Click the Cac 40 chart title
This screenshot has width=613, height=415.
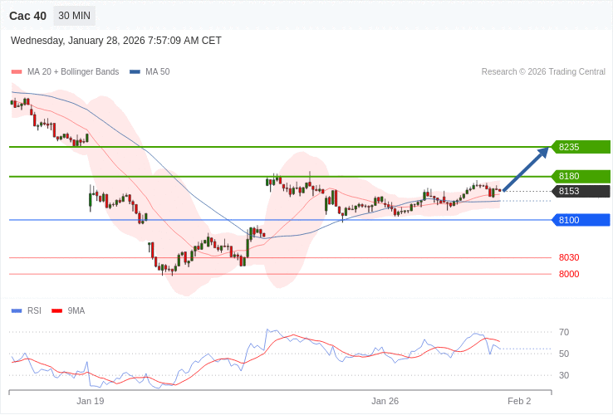(x=28, y=16)
